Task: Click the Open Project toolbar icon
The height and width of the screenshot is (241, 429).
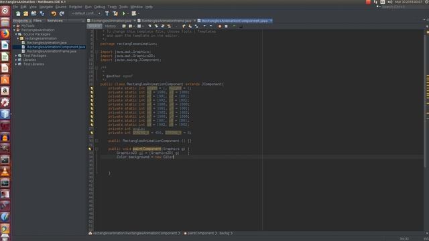Action: click(34, 13)
